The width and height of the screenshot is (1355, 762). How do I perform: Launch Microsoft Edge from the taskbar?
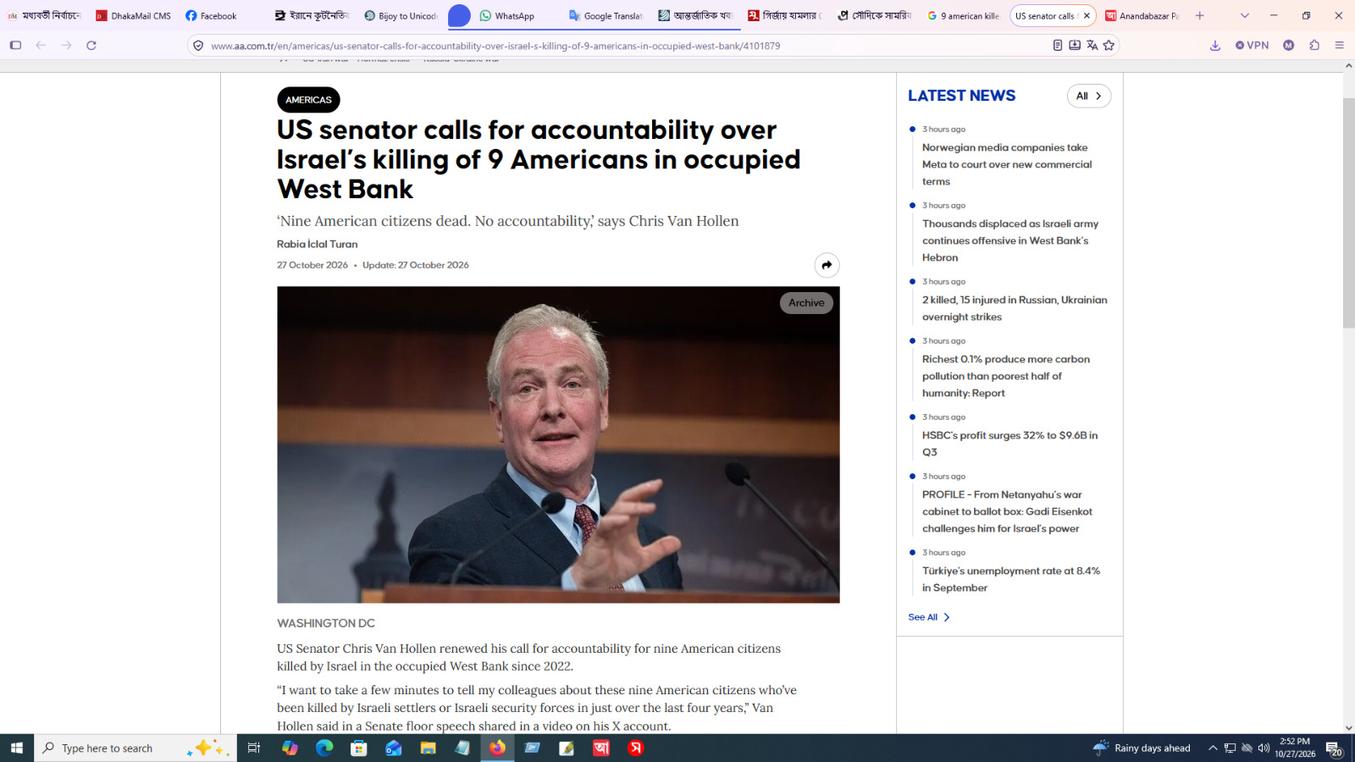click(324, 748)
